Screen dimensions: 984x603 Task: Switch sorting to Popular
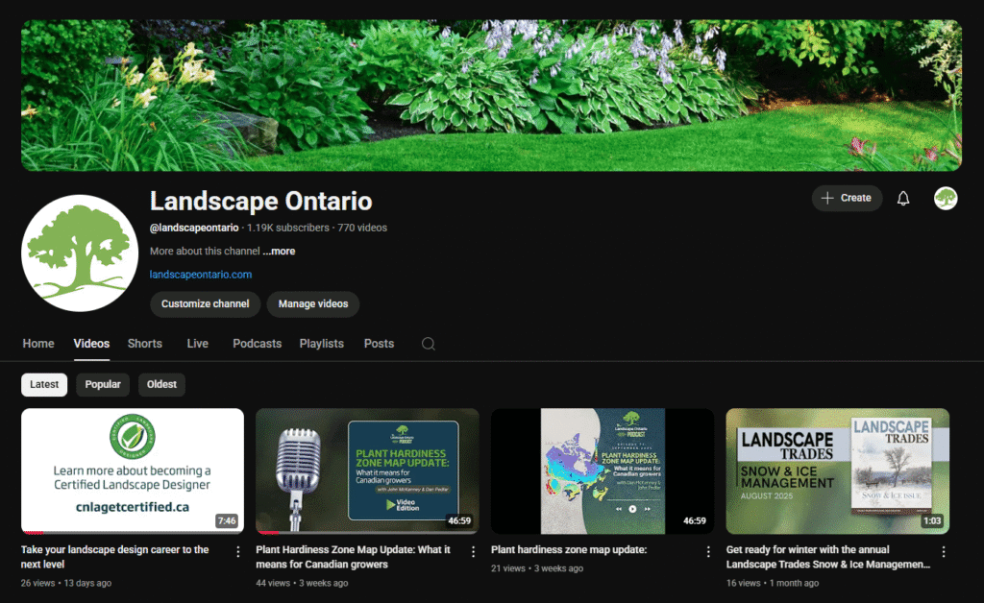102,384
